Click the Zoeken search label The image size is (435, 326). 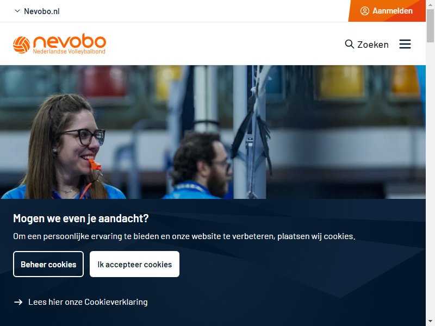point(373,45)
